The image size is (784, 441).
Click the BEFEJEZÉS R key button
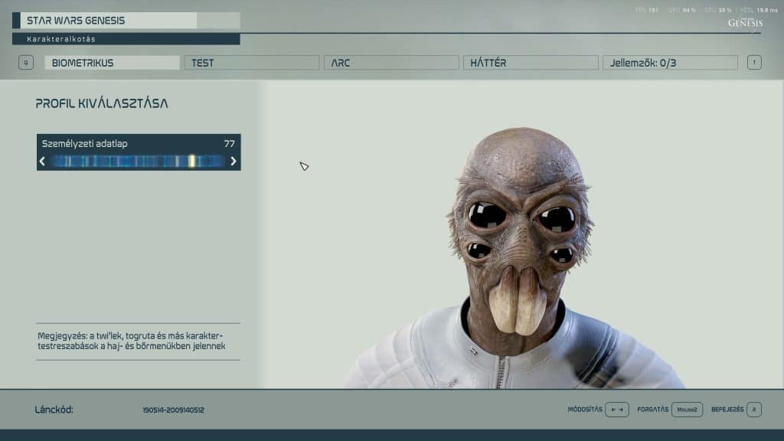754,410
